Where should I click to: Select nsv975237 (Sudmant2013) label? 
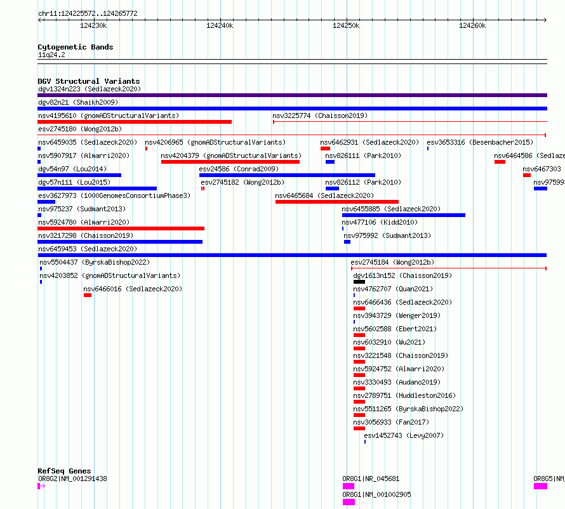82,209
